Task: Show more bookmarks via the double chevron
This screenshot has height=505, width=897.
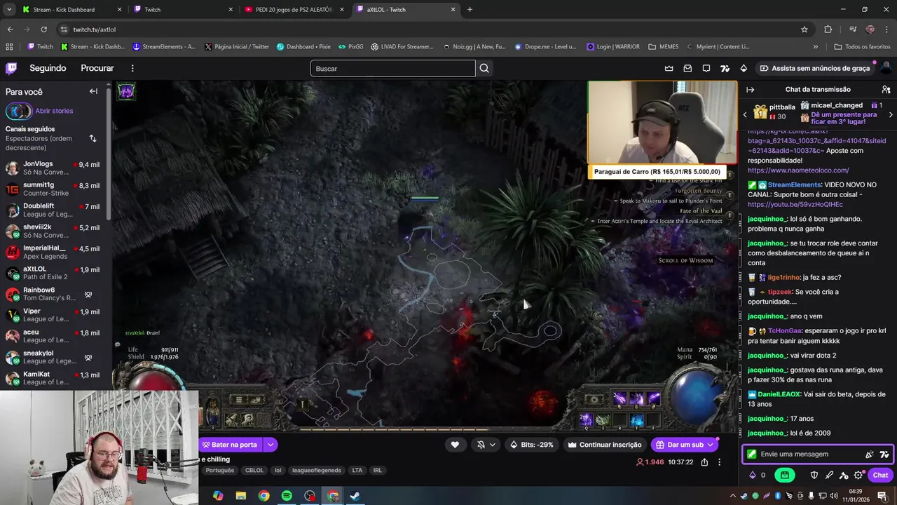Action: coord(815,47)
